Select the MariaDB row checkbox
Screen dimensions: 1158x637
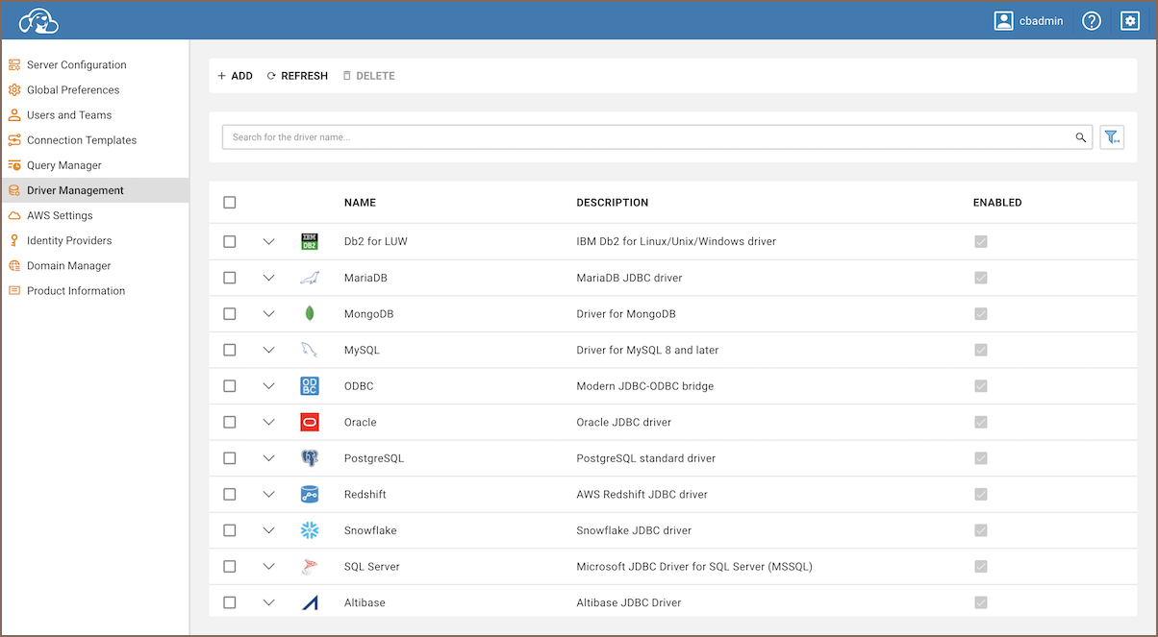tap(229, 278)
